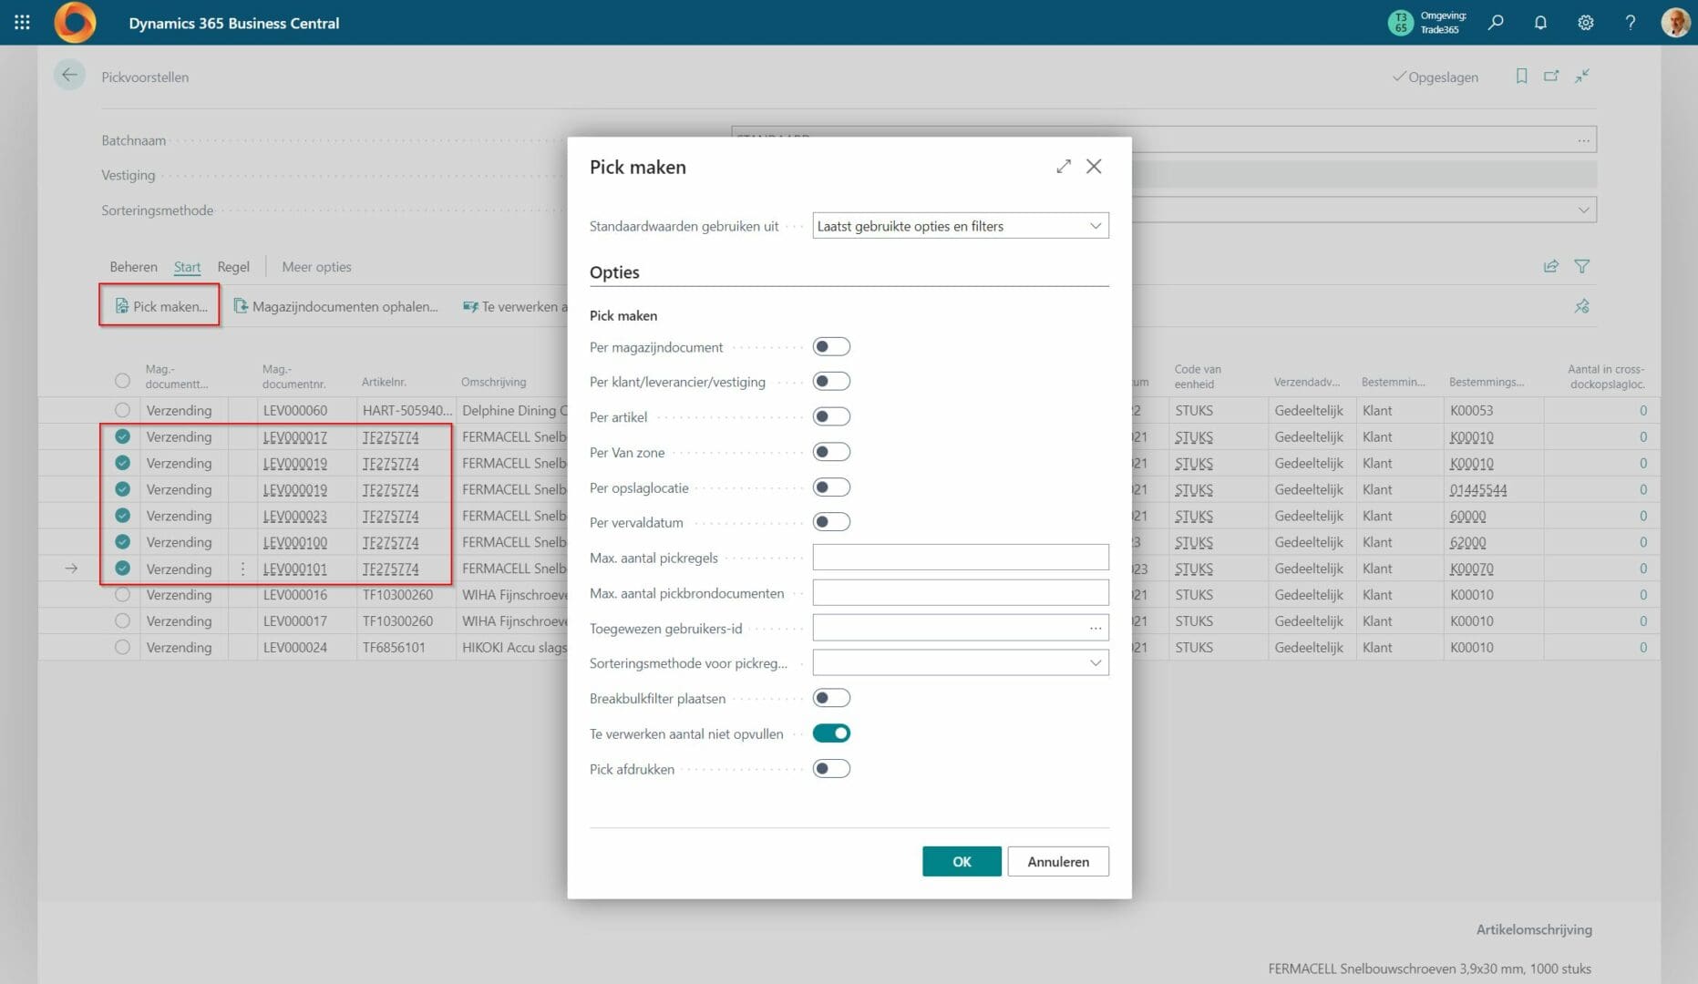Viewport: 1698px width, 984px height.
Task: Focus Max. aantal pickbrondocumenten field
Action: [961, 593]
